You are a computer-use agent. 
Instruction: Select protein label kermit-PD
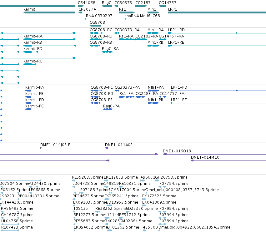point(35,100)
